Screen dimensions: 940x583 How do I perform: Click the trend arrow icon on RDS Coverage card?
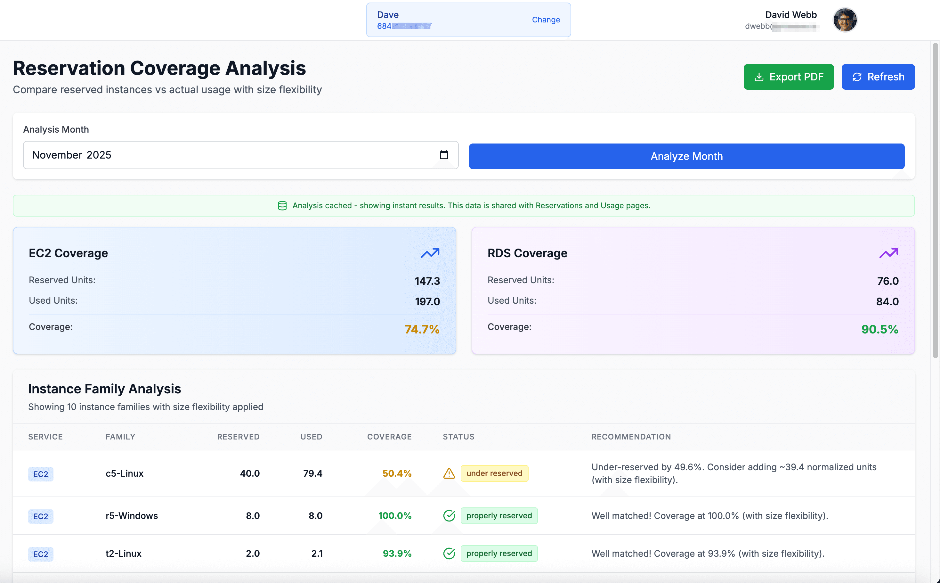(888, 253)
